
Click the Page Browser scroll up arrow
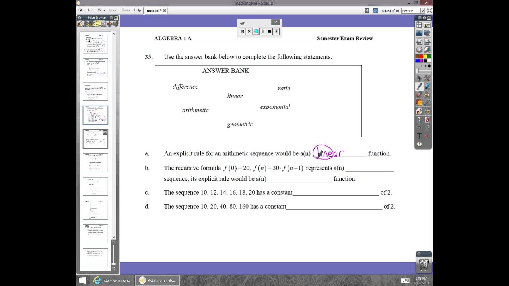click(x=114, y=34)
